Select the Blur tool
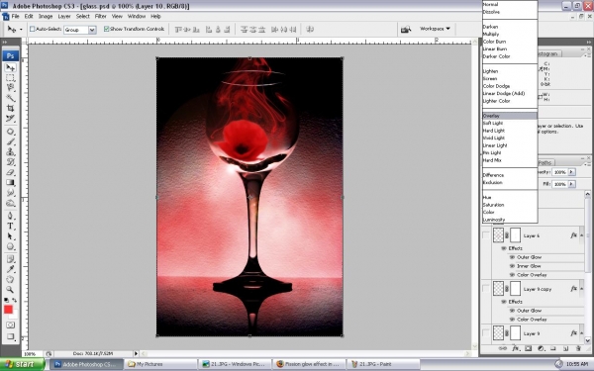 click(x=10, y=193)
